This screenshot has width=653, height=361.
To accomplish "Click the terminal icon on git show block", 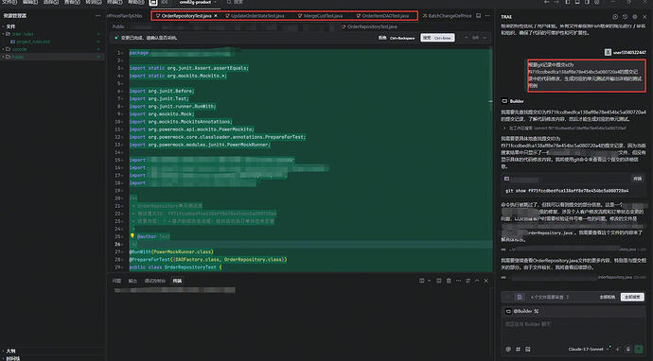I will 507,179.
